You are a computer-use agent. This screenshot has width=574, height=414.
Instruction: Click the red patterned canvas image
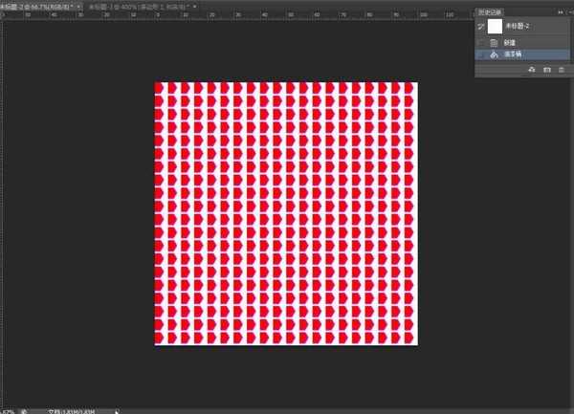coord(286,213)
